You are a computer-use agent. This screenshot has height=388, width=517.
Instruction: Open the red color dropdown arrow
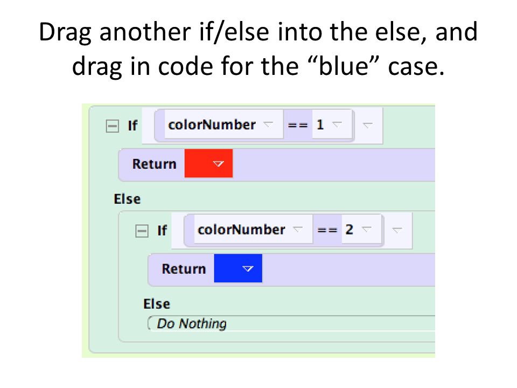(218, 164)
